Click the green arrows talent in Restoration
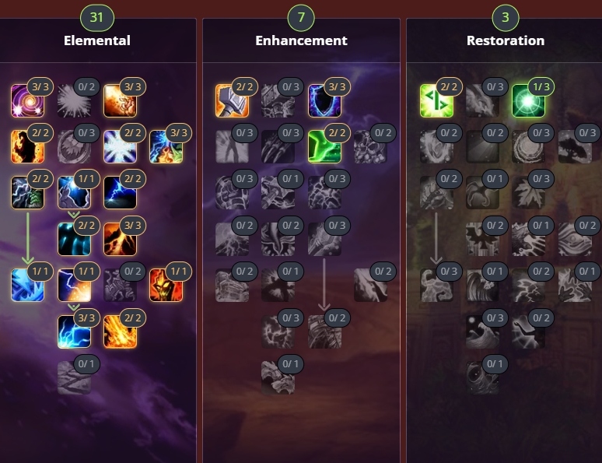The height and width of the screenshot is (463, 602). [x=436, y=100]
